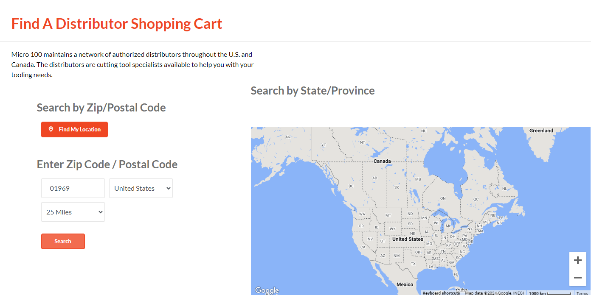Click Greenland on the map
This screenshot has width=591, height=295.
[540, 131]
